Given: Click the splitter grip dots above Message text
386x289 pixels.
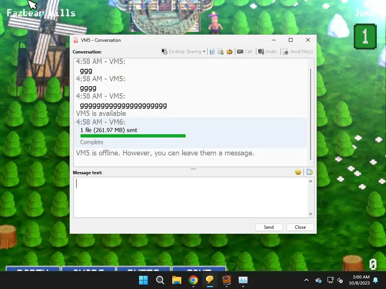Looking at the screenshot, I should point(193,169).
